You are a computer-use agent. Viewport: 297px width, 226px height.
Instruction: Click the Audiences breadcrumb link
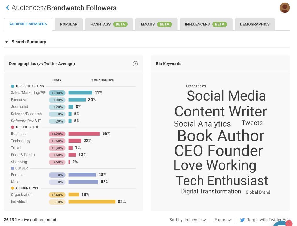tap(28, 8)
